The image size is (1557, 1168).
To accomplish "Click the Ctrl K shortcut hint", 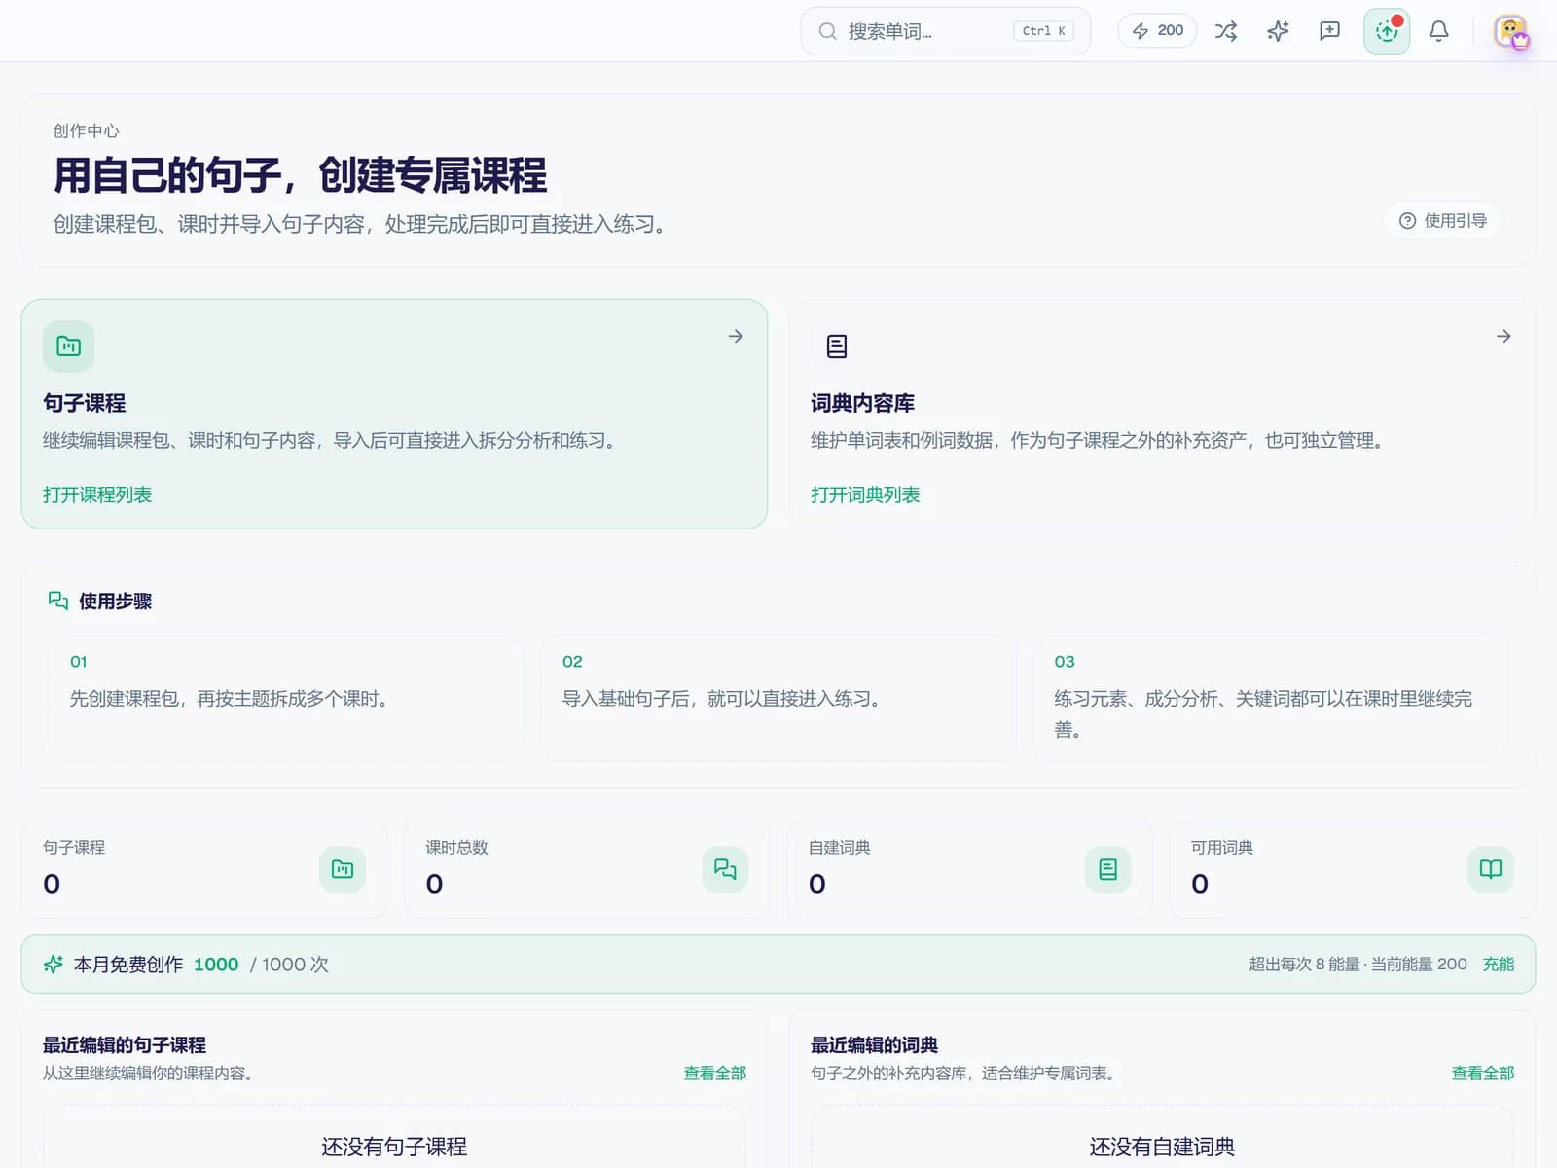I will pos(1043,31).
